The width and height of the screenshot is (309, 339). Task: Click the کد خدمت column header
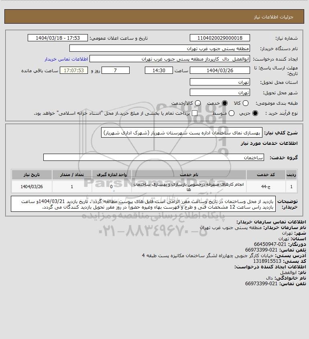(x=266, y=175)
